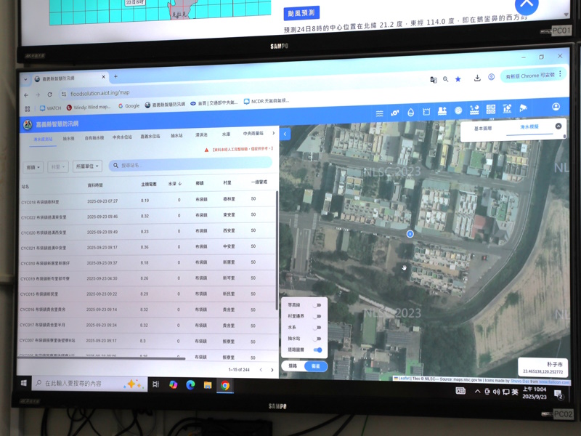Screen dimensions: 581x436
Task: Click the Chrome address bar URL
Action: (100, 93)
